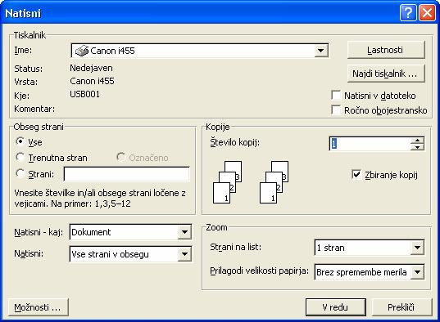Click the Komentar label

(34, 109)
